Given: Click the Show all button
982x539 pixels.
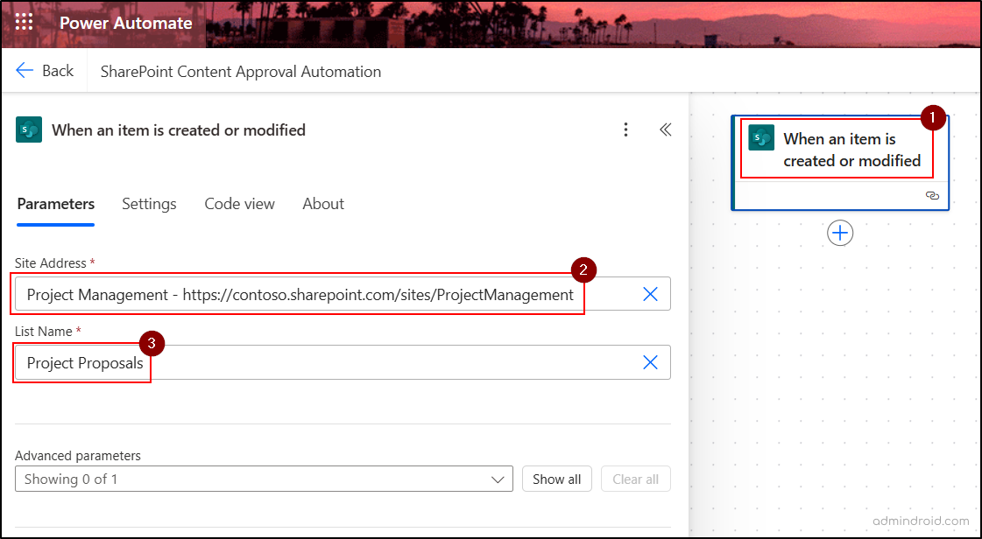Looking at the screenshot, I should pyautogui.click(x=556, y=479).
